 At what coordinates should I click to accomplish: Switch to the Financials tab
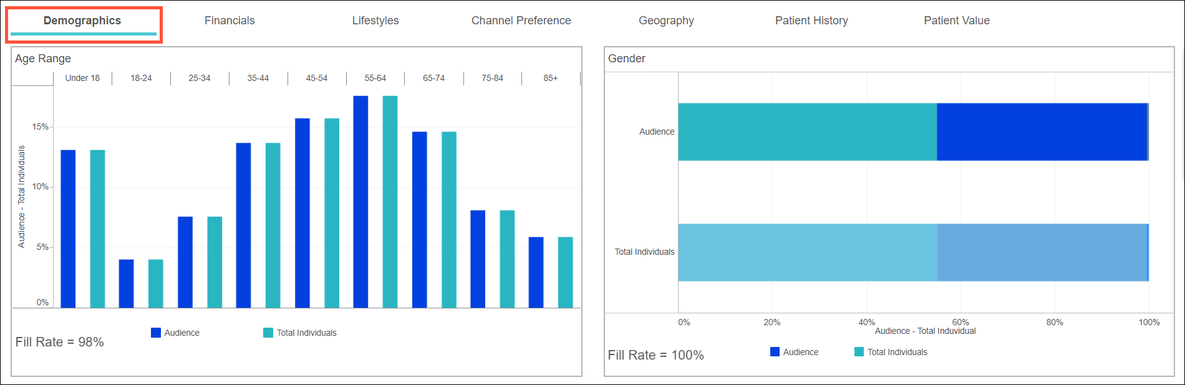[x=230, y=21]
